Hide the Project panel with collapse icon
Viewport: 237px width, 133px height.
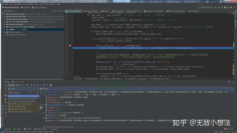(62, 11)
